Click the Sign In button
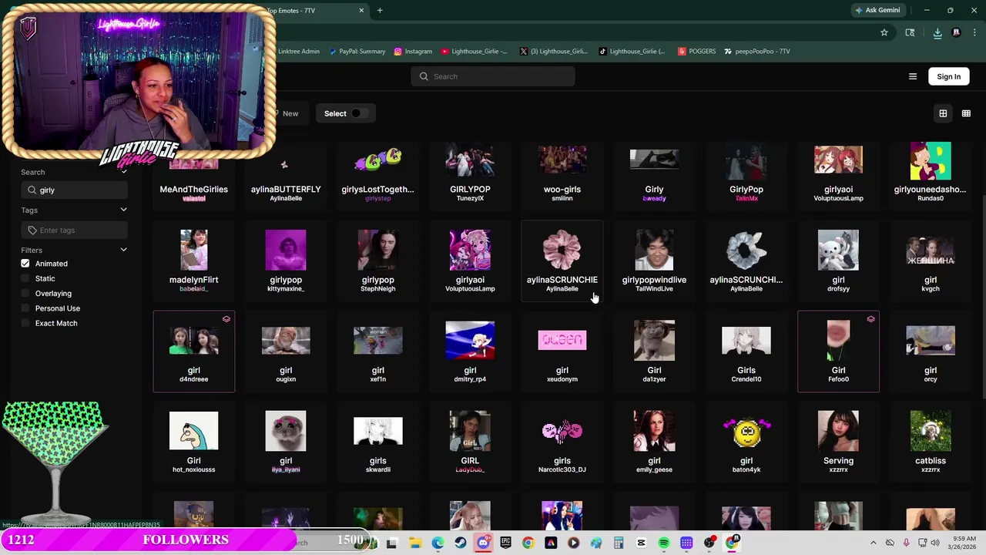 948,76
